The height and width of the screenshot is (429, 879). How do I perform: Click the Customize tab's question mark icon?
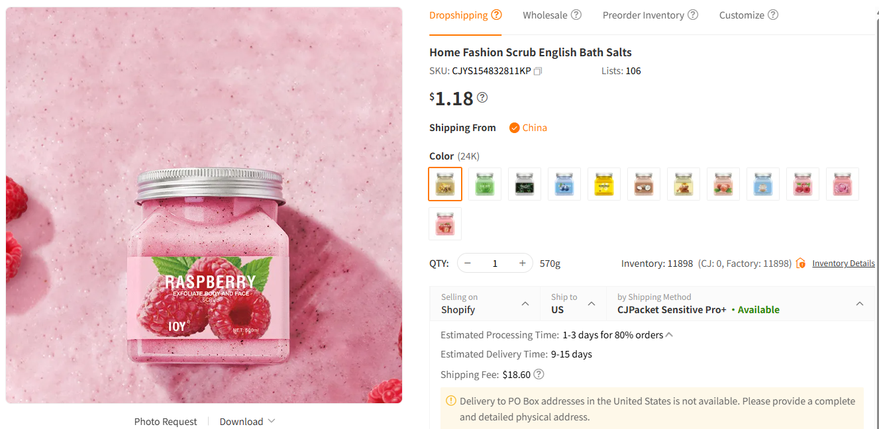click(x=772, y=14)
